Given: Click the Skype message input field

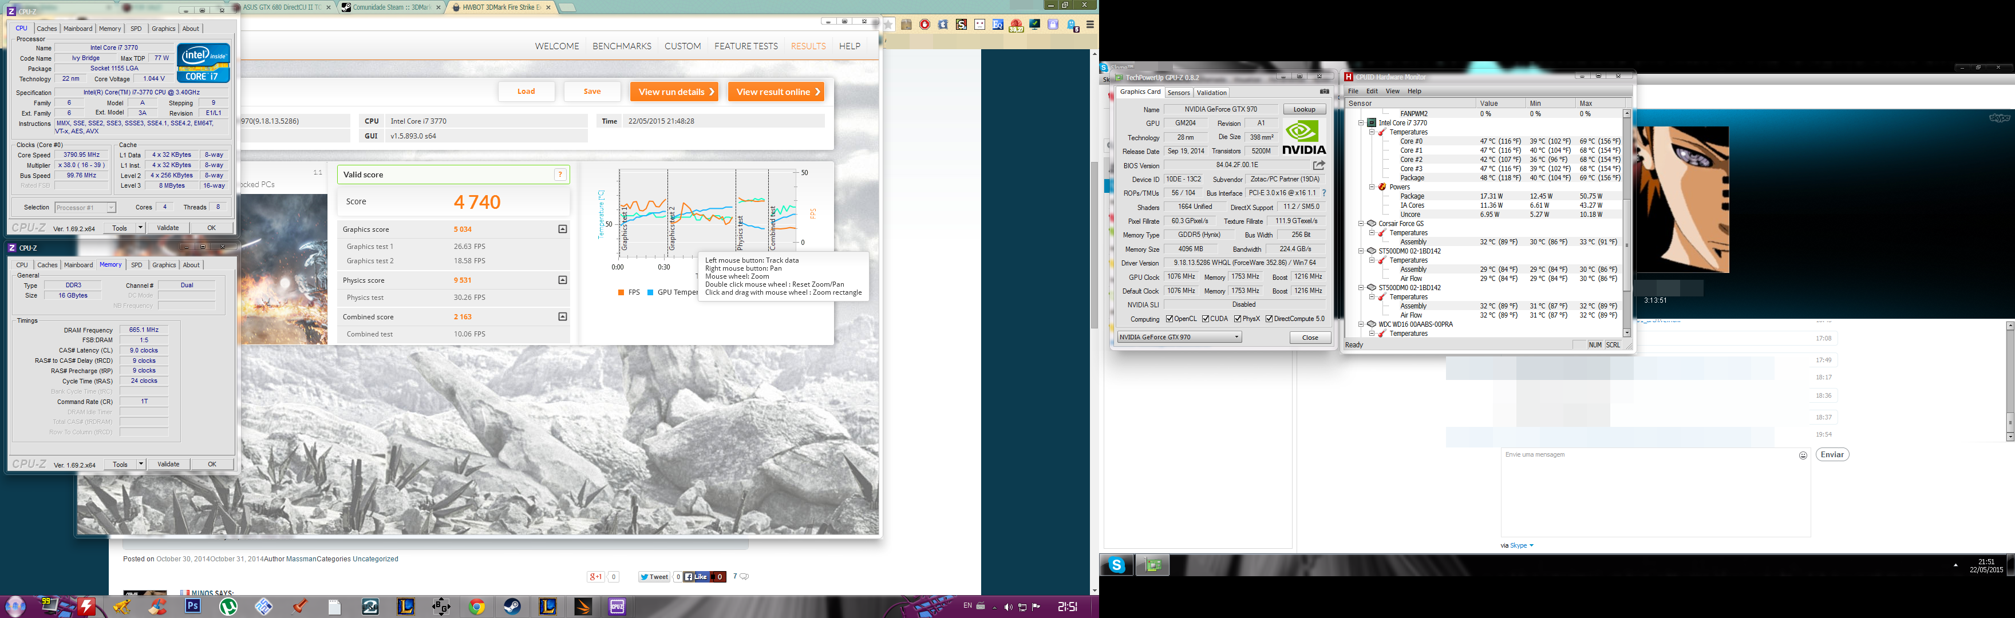Looking at the screenshot, I should pos(1655,493).
